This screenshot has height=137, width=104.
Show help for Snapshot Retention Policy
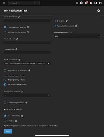[x=71, y=33]
